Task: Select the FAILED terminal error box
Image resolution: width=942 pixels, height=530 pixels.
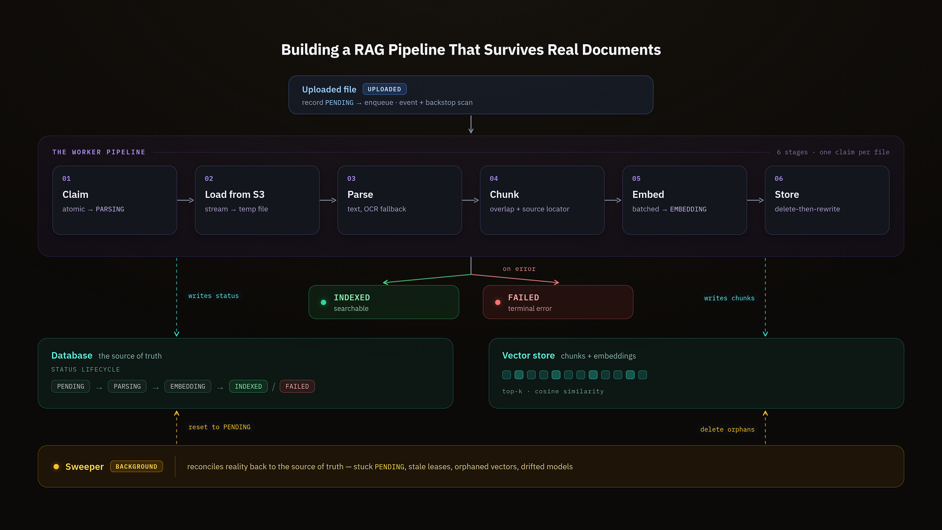Action: tap(558, 302)
